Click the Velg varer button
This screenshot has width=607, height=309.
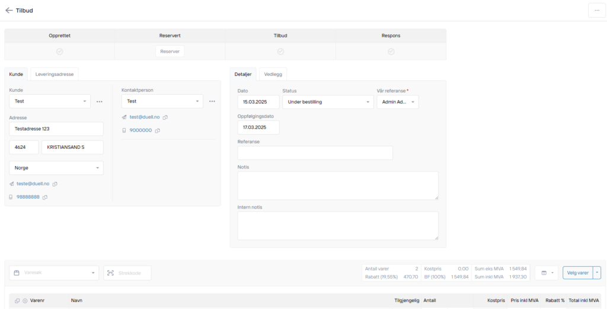click(577, 273)
